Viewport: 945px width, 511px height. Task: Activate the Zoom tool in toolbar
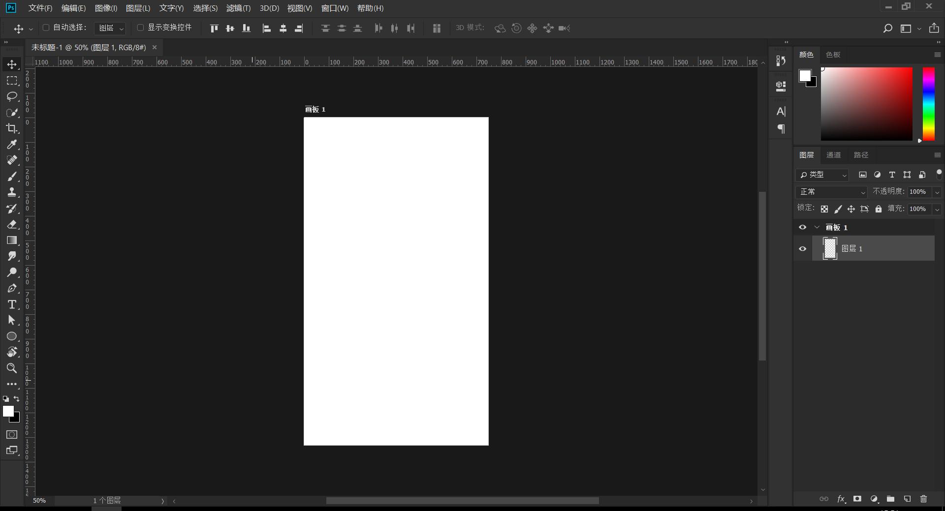tap(12, 368)
